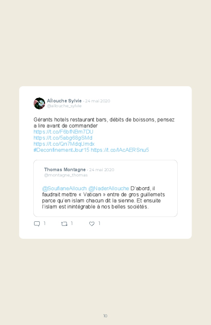211x325 pixels.
Task: Click the quoted tweet's 24 mai 2020 date
Action: (x=102, y=170)
